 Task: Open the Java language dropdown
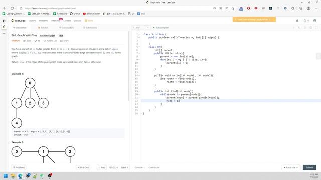[x=141, y=28]
